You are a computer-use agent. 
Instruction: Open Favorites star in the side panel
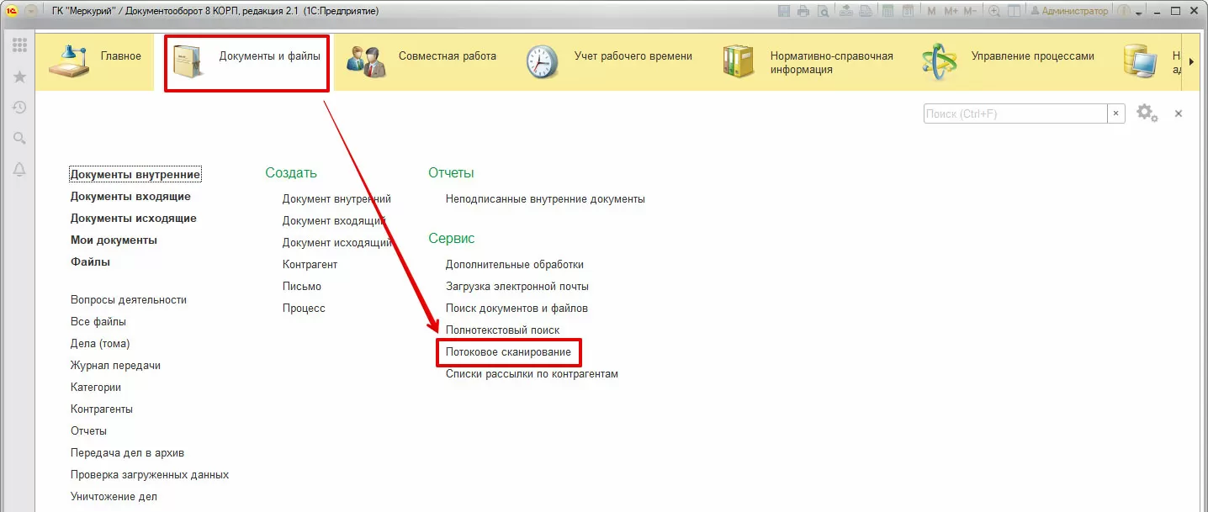coord(19,77)
